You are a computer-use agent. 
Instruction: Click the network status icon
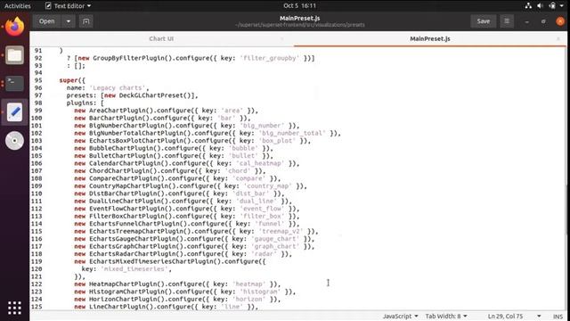(x=528, y=5)
